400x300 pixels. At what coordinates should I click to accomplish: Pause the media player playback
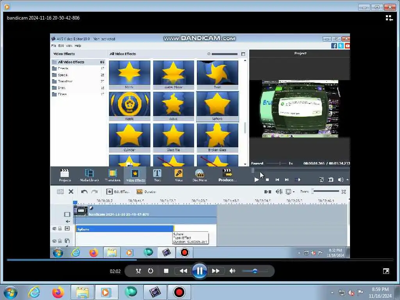199,271
